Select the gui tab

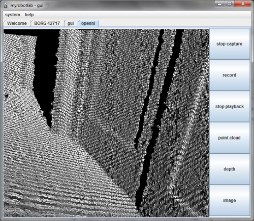click(x=71, y=23)
